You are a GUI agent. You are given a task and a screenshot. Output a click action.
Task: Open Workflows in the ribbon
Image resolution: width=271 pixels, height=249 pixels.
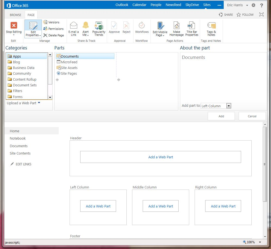click(142, 27)
